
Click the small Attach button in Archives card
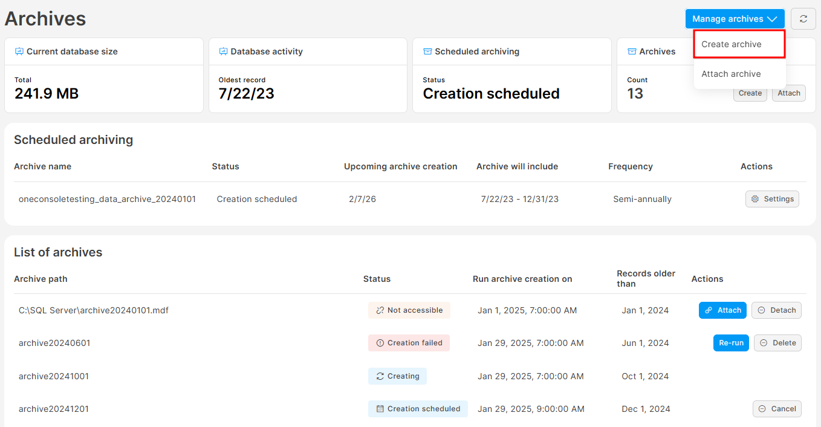click(788, 93)
